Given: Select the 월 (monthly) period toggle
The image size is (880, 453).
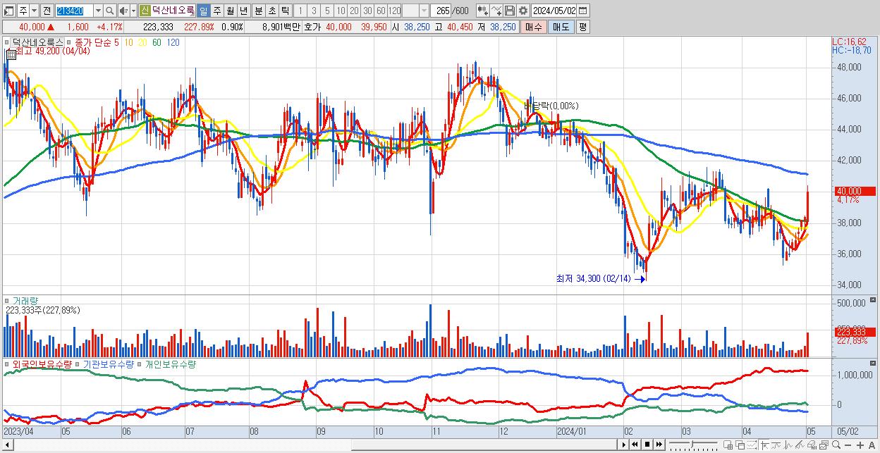Looking at the screenshot, I should pos(230,11).
